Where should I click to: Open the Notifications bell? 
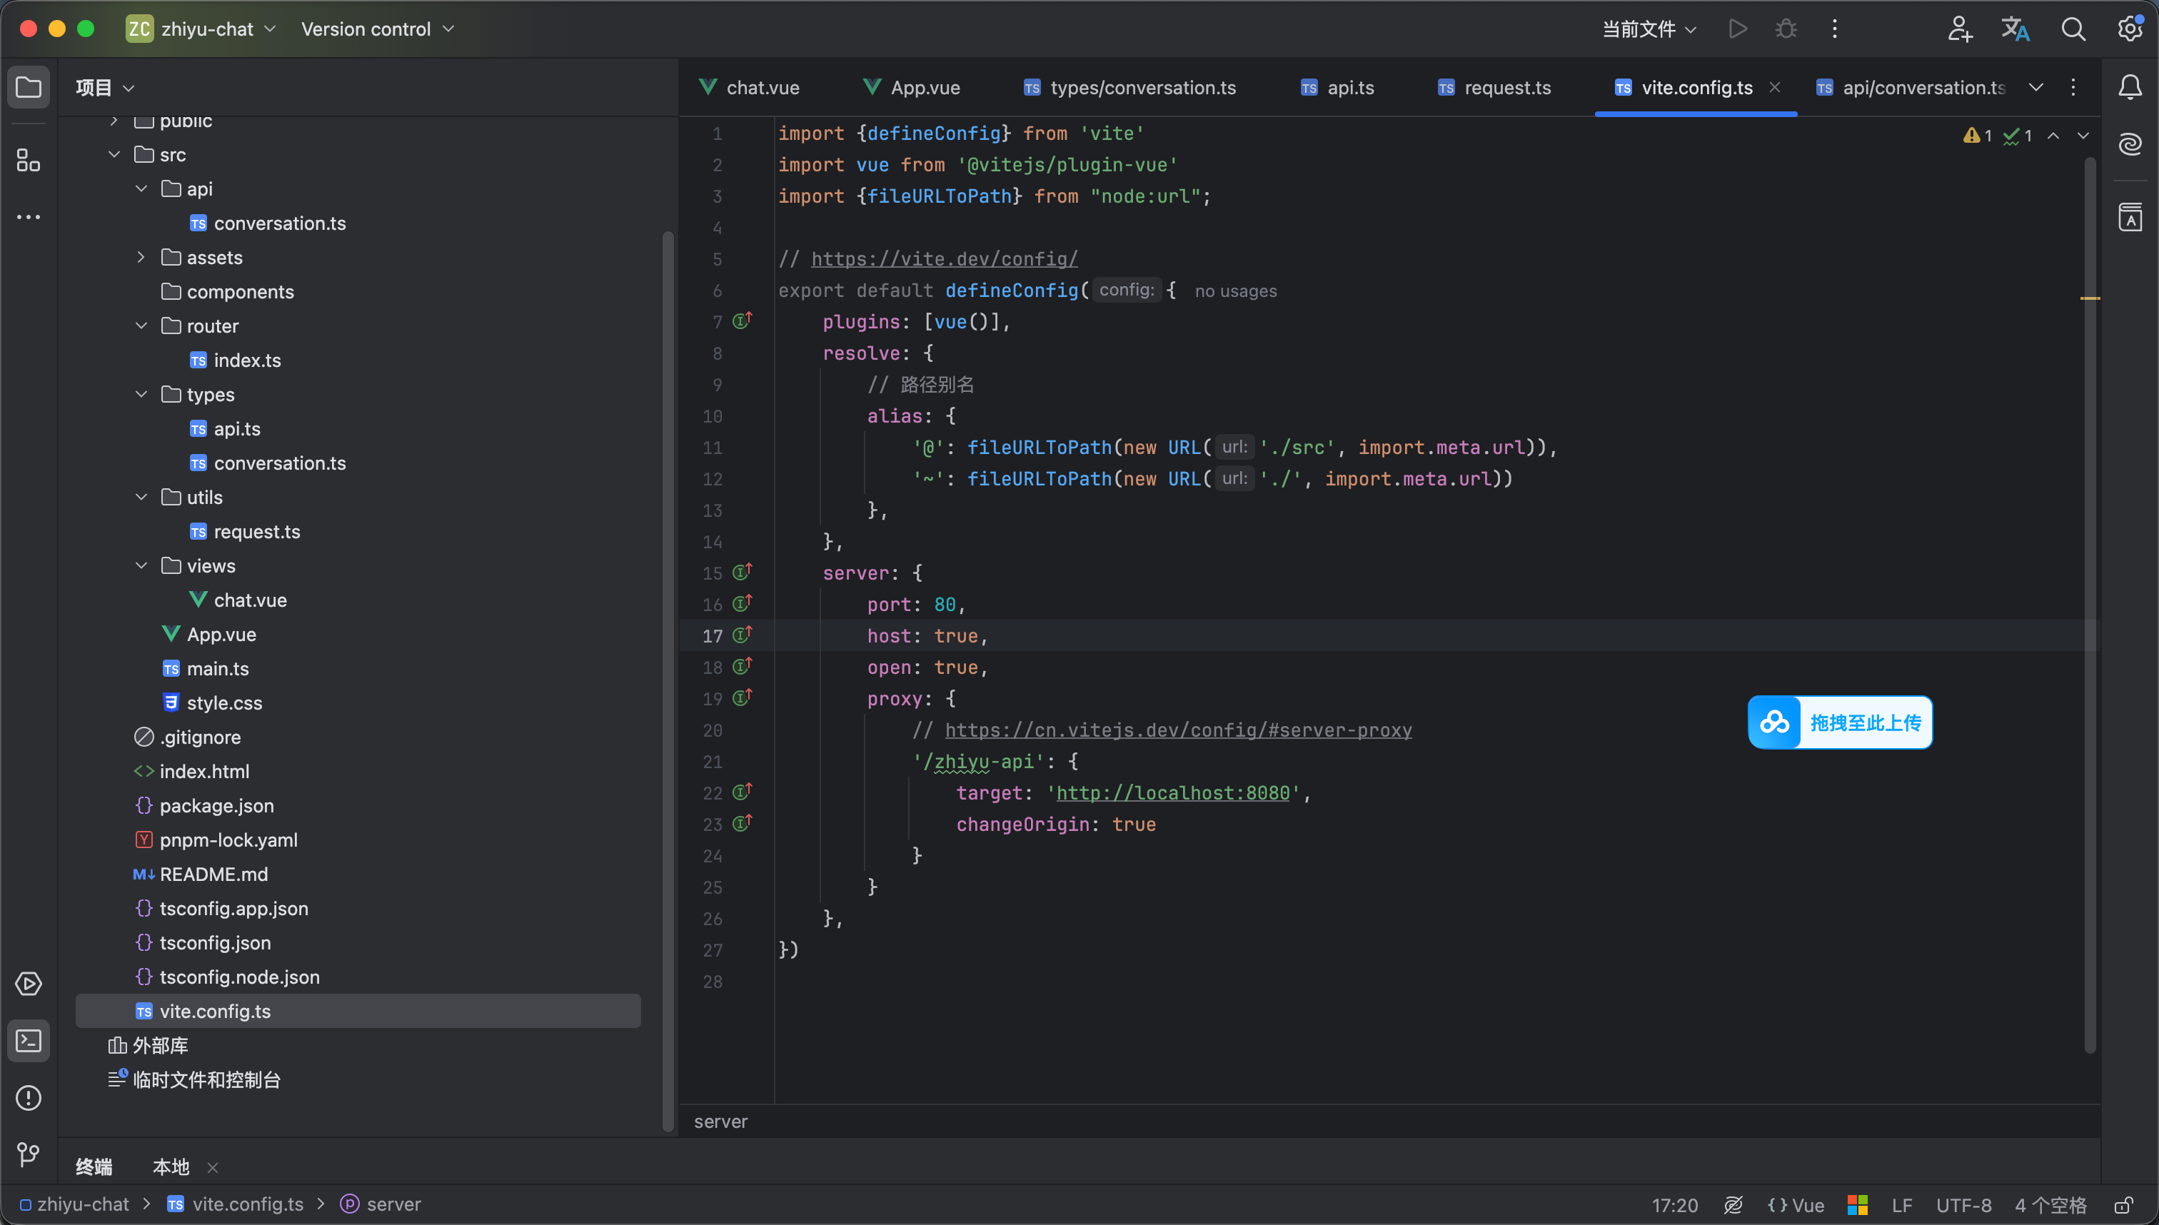(x=2130, y=88)
